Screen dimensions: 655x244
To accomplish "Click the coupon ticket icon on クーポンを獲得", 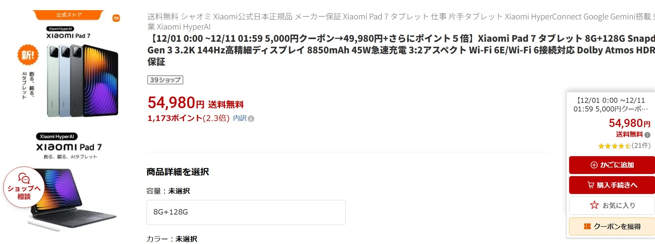I will [x=587, y=226].
